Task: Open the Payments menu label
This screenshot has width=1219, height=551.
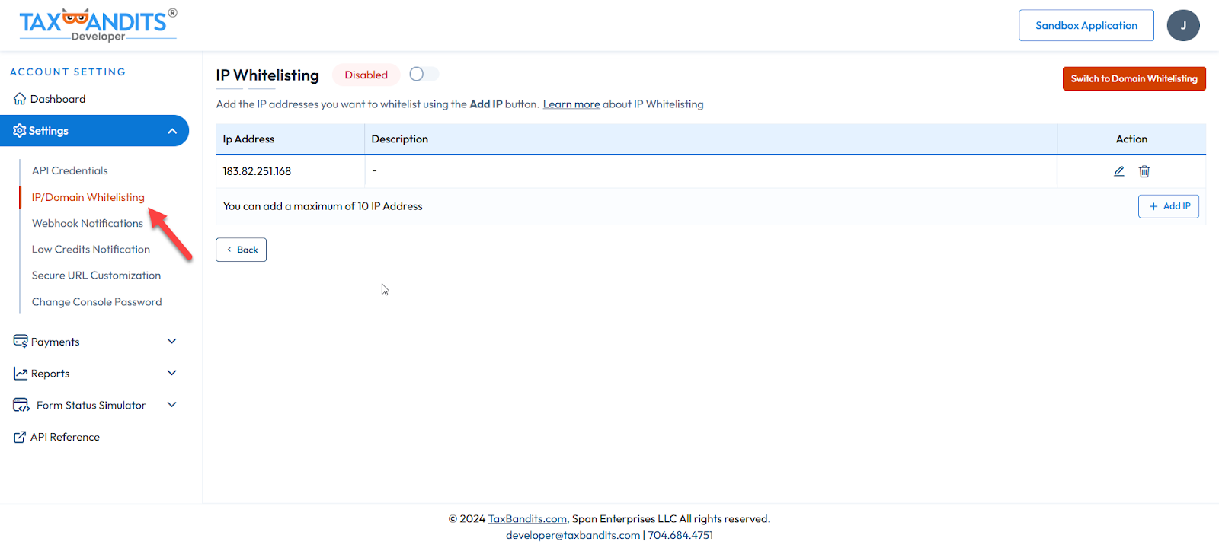Action: [55, 342]
